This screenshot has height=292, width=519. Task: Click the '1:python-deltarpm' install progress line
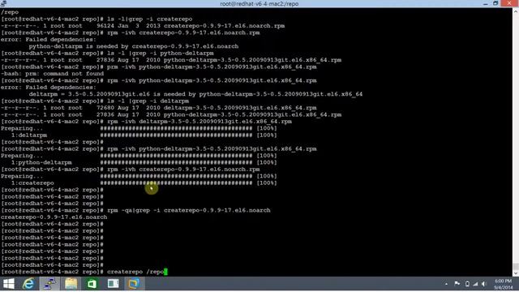(139, 162)
